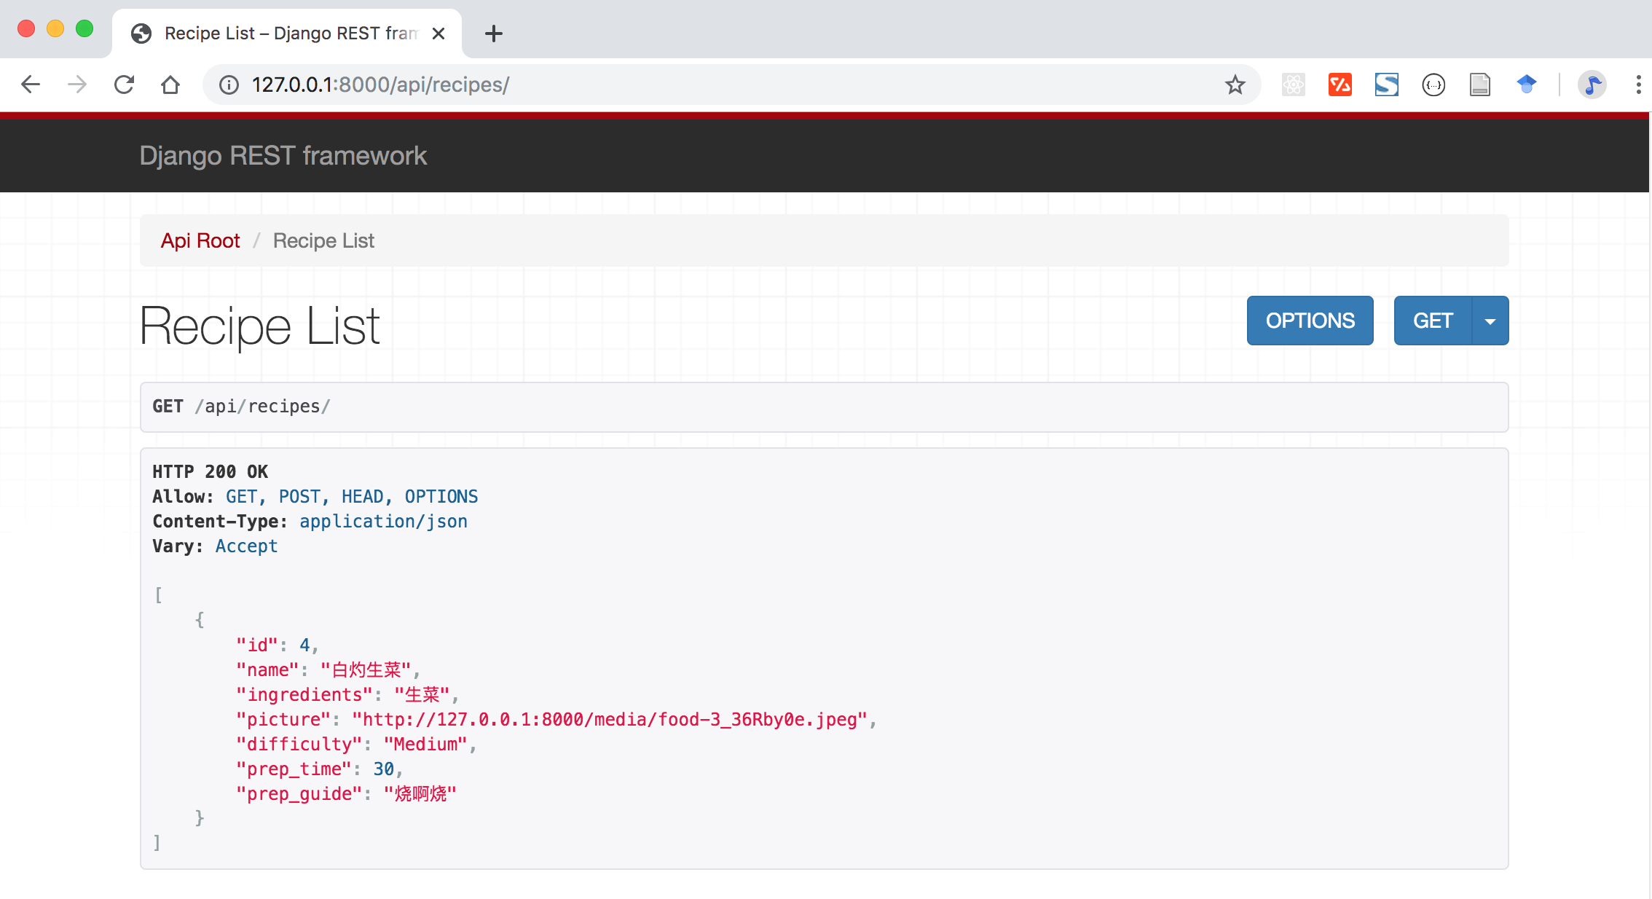Open the user profile avatar
This screenshot has height=899, width=1652.
(x=1592, y=85)
